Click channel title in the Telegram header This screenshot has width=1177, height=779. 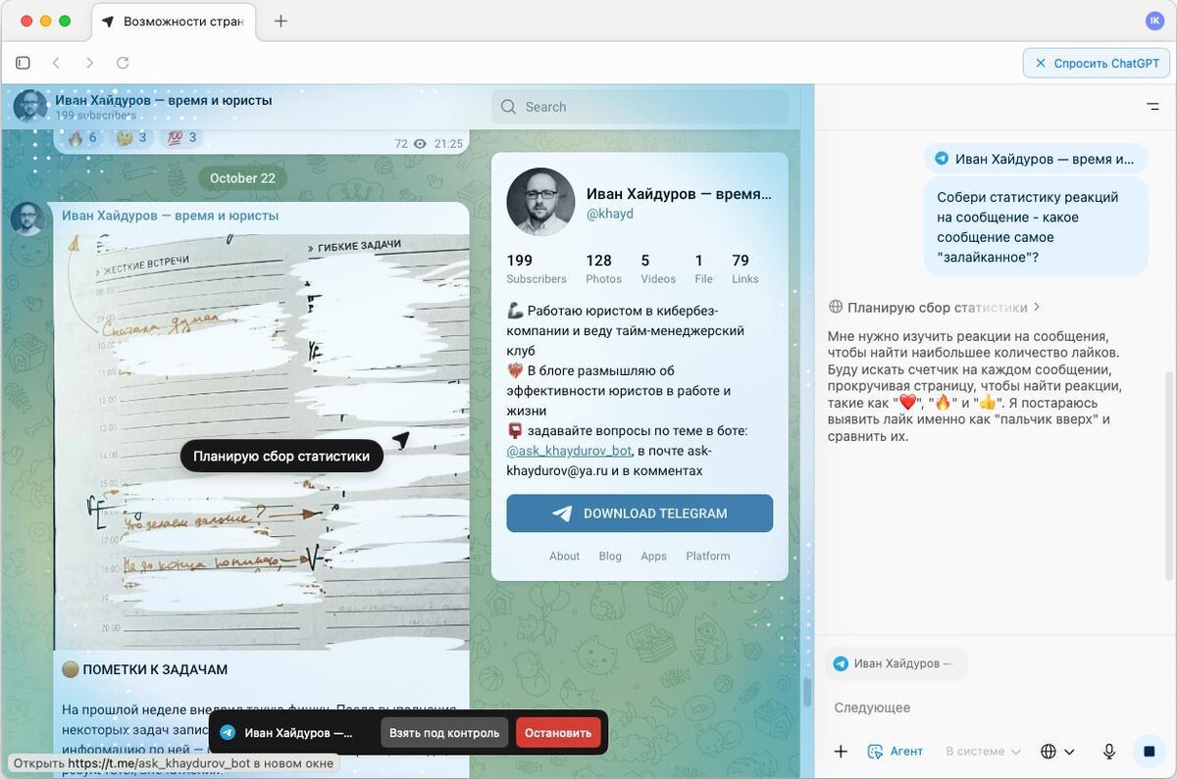(x=164, y=100)
